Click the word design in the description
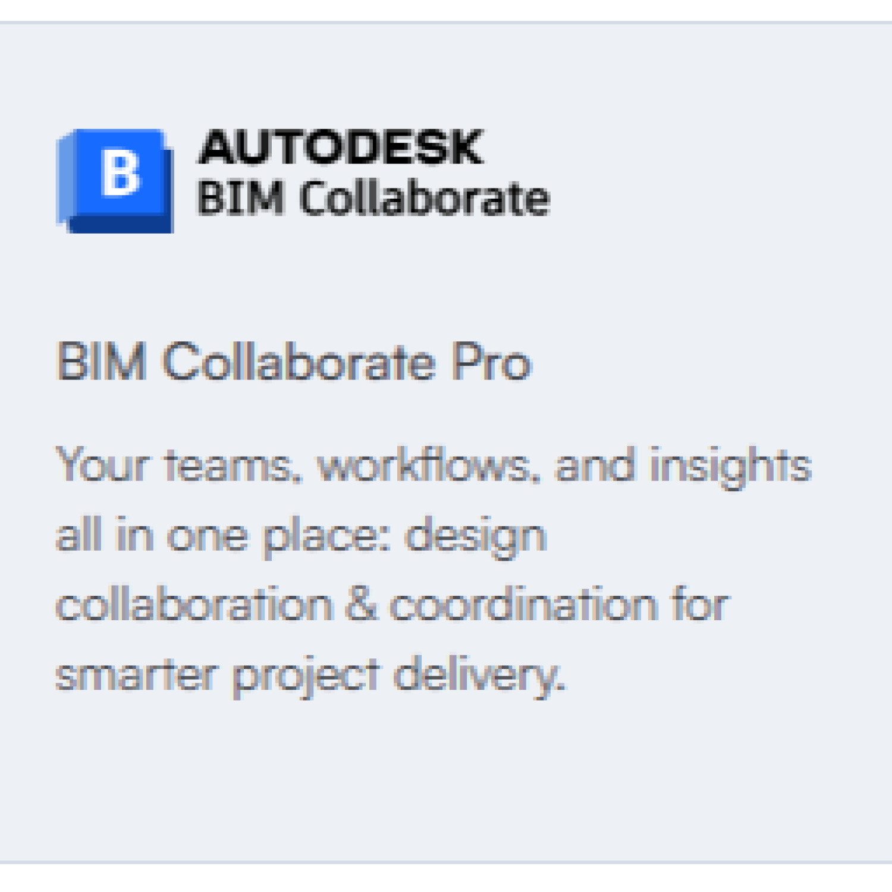The height and width of the screenshot is (892, 892). click(475, 535)
